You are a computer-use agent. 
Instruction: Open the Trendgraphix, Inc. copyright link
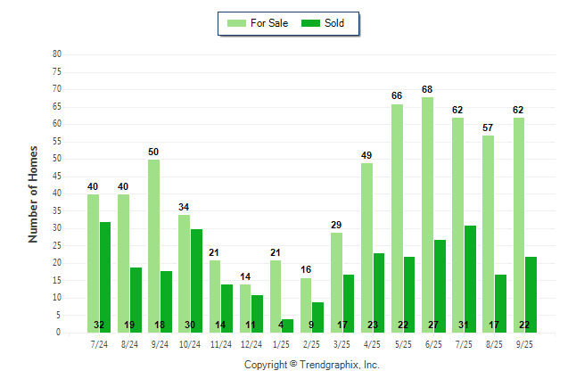[311, 365]
